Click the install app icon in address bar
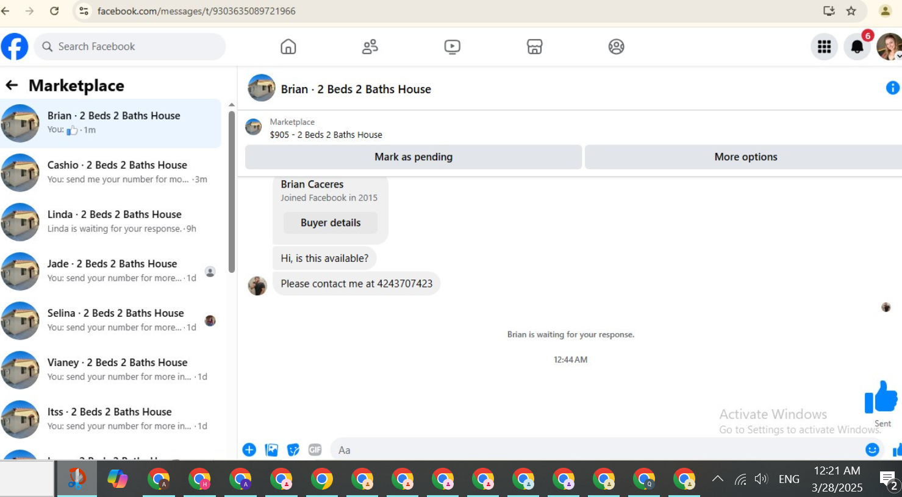Viewport: 902px width, 497px height. click(x=829, y=11)
